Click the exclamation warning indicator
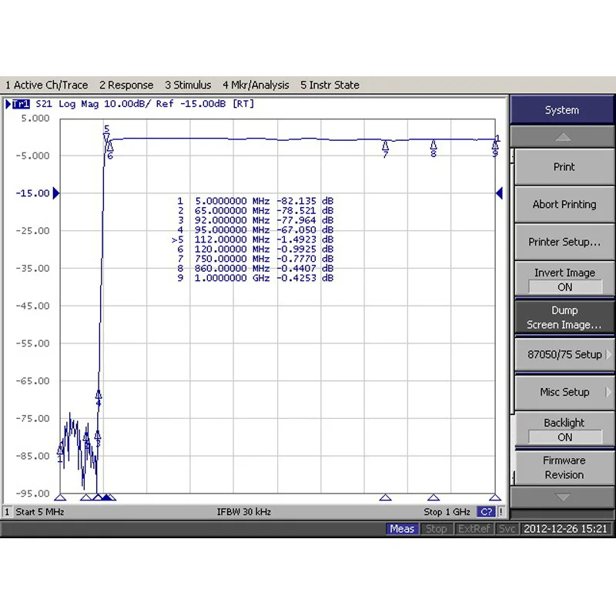Viewport: 616px width, 616px height. coord(501,512)
